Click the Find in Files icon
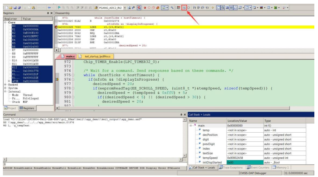 tap(96, 8)
